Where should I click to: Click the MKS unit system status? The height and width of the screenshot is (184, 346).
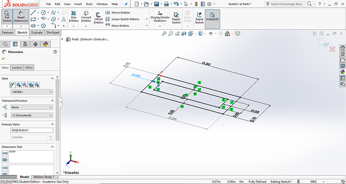(314, 182)
